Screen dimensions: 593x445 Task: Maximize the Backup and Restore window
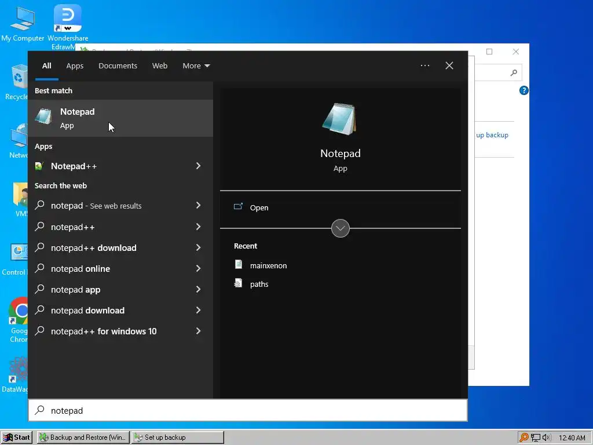(x=489, y=52)
